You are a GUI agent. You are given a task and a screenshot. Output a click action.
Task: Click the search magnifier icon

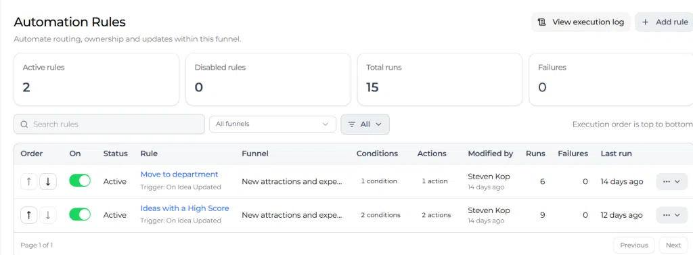tap(24, 124)
